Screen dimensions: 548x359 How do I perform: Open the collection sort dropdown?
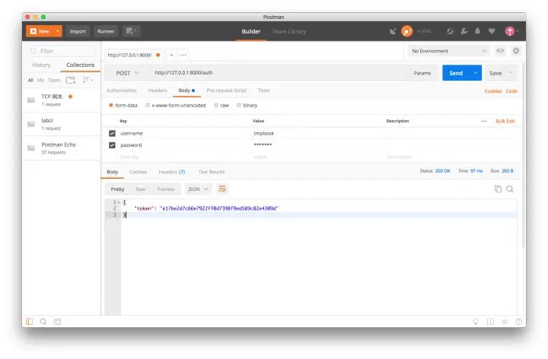[88, 81]
